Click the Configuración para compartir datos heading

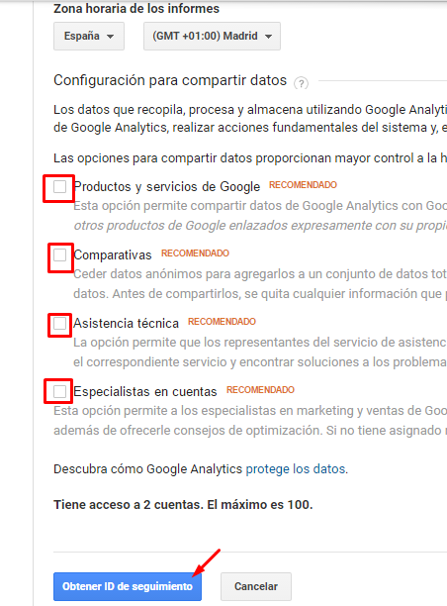tap(170, 80)
